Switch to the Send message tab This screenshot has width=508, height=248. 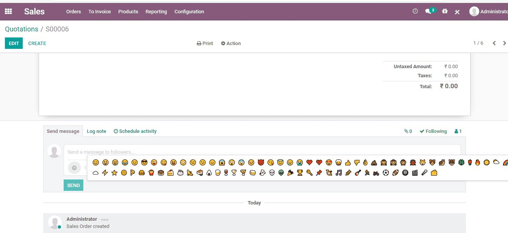63,131
